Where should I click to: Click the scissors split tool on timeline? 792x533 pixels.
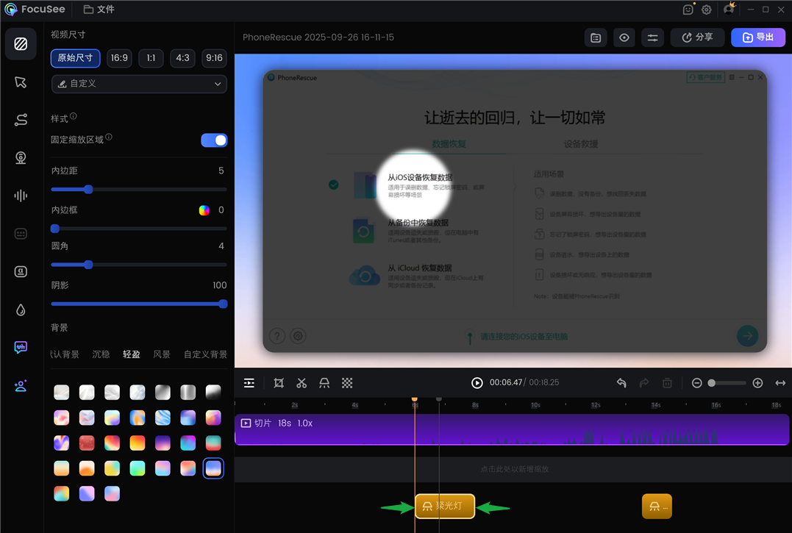tap(302, 383)
